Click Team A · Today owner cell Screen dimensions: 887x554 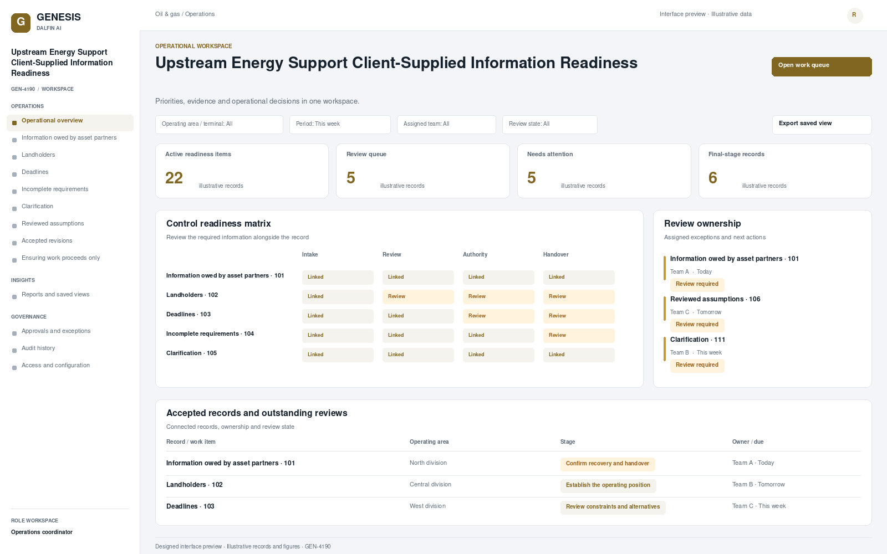[753, 463]
